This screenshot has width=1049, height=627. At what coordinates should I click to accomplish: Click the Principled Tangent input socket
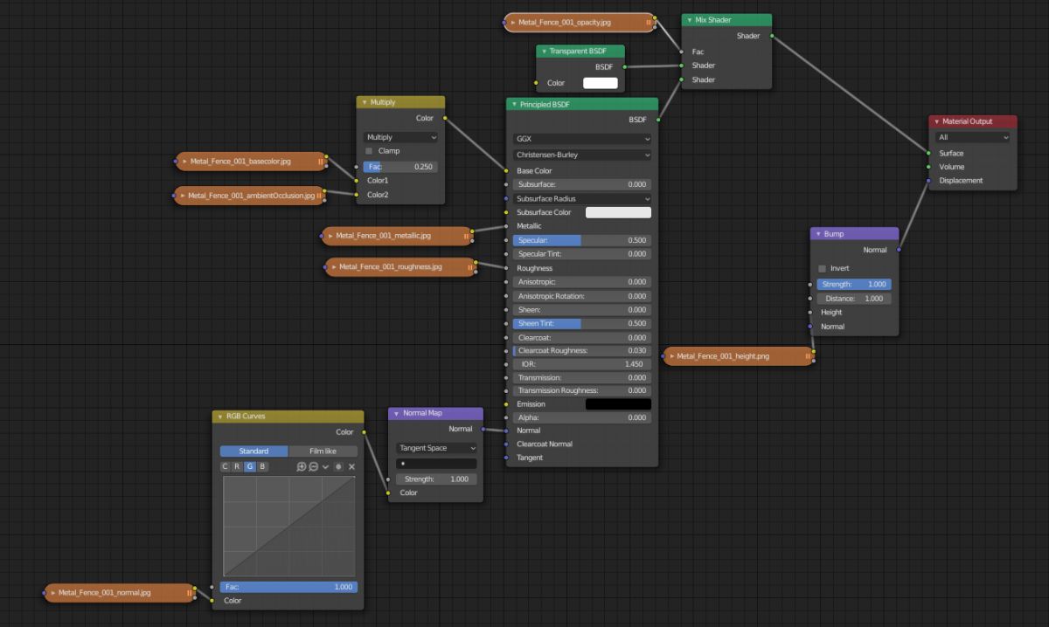point(506,458)
